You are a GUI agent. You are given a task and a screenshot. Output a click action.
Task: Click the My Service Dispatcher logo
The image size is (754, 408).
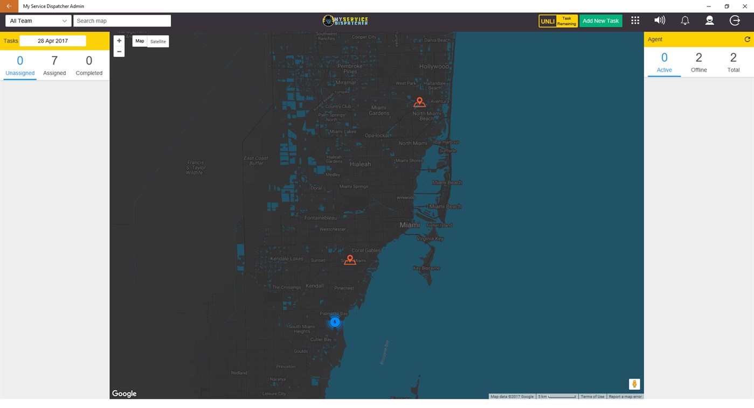(345, 20)
